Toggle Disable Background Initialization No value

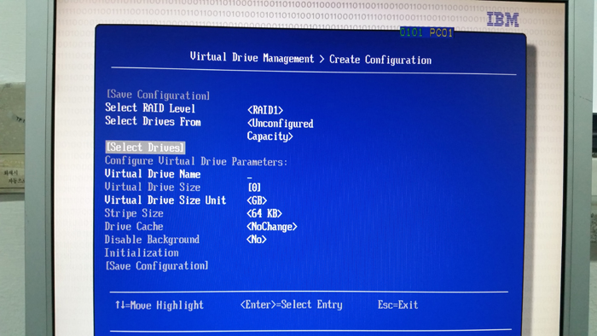coord(256,240)
